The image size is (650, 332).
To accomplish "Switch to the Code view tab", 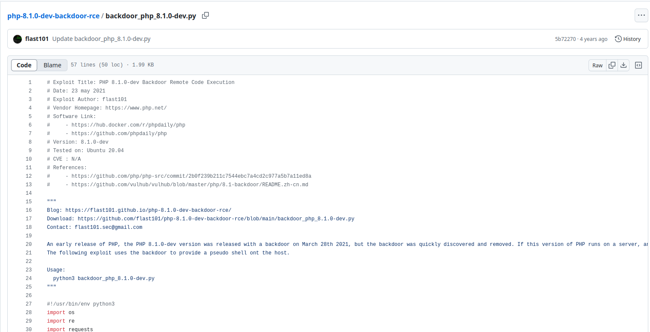I will tap(24, 65).
